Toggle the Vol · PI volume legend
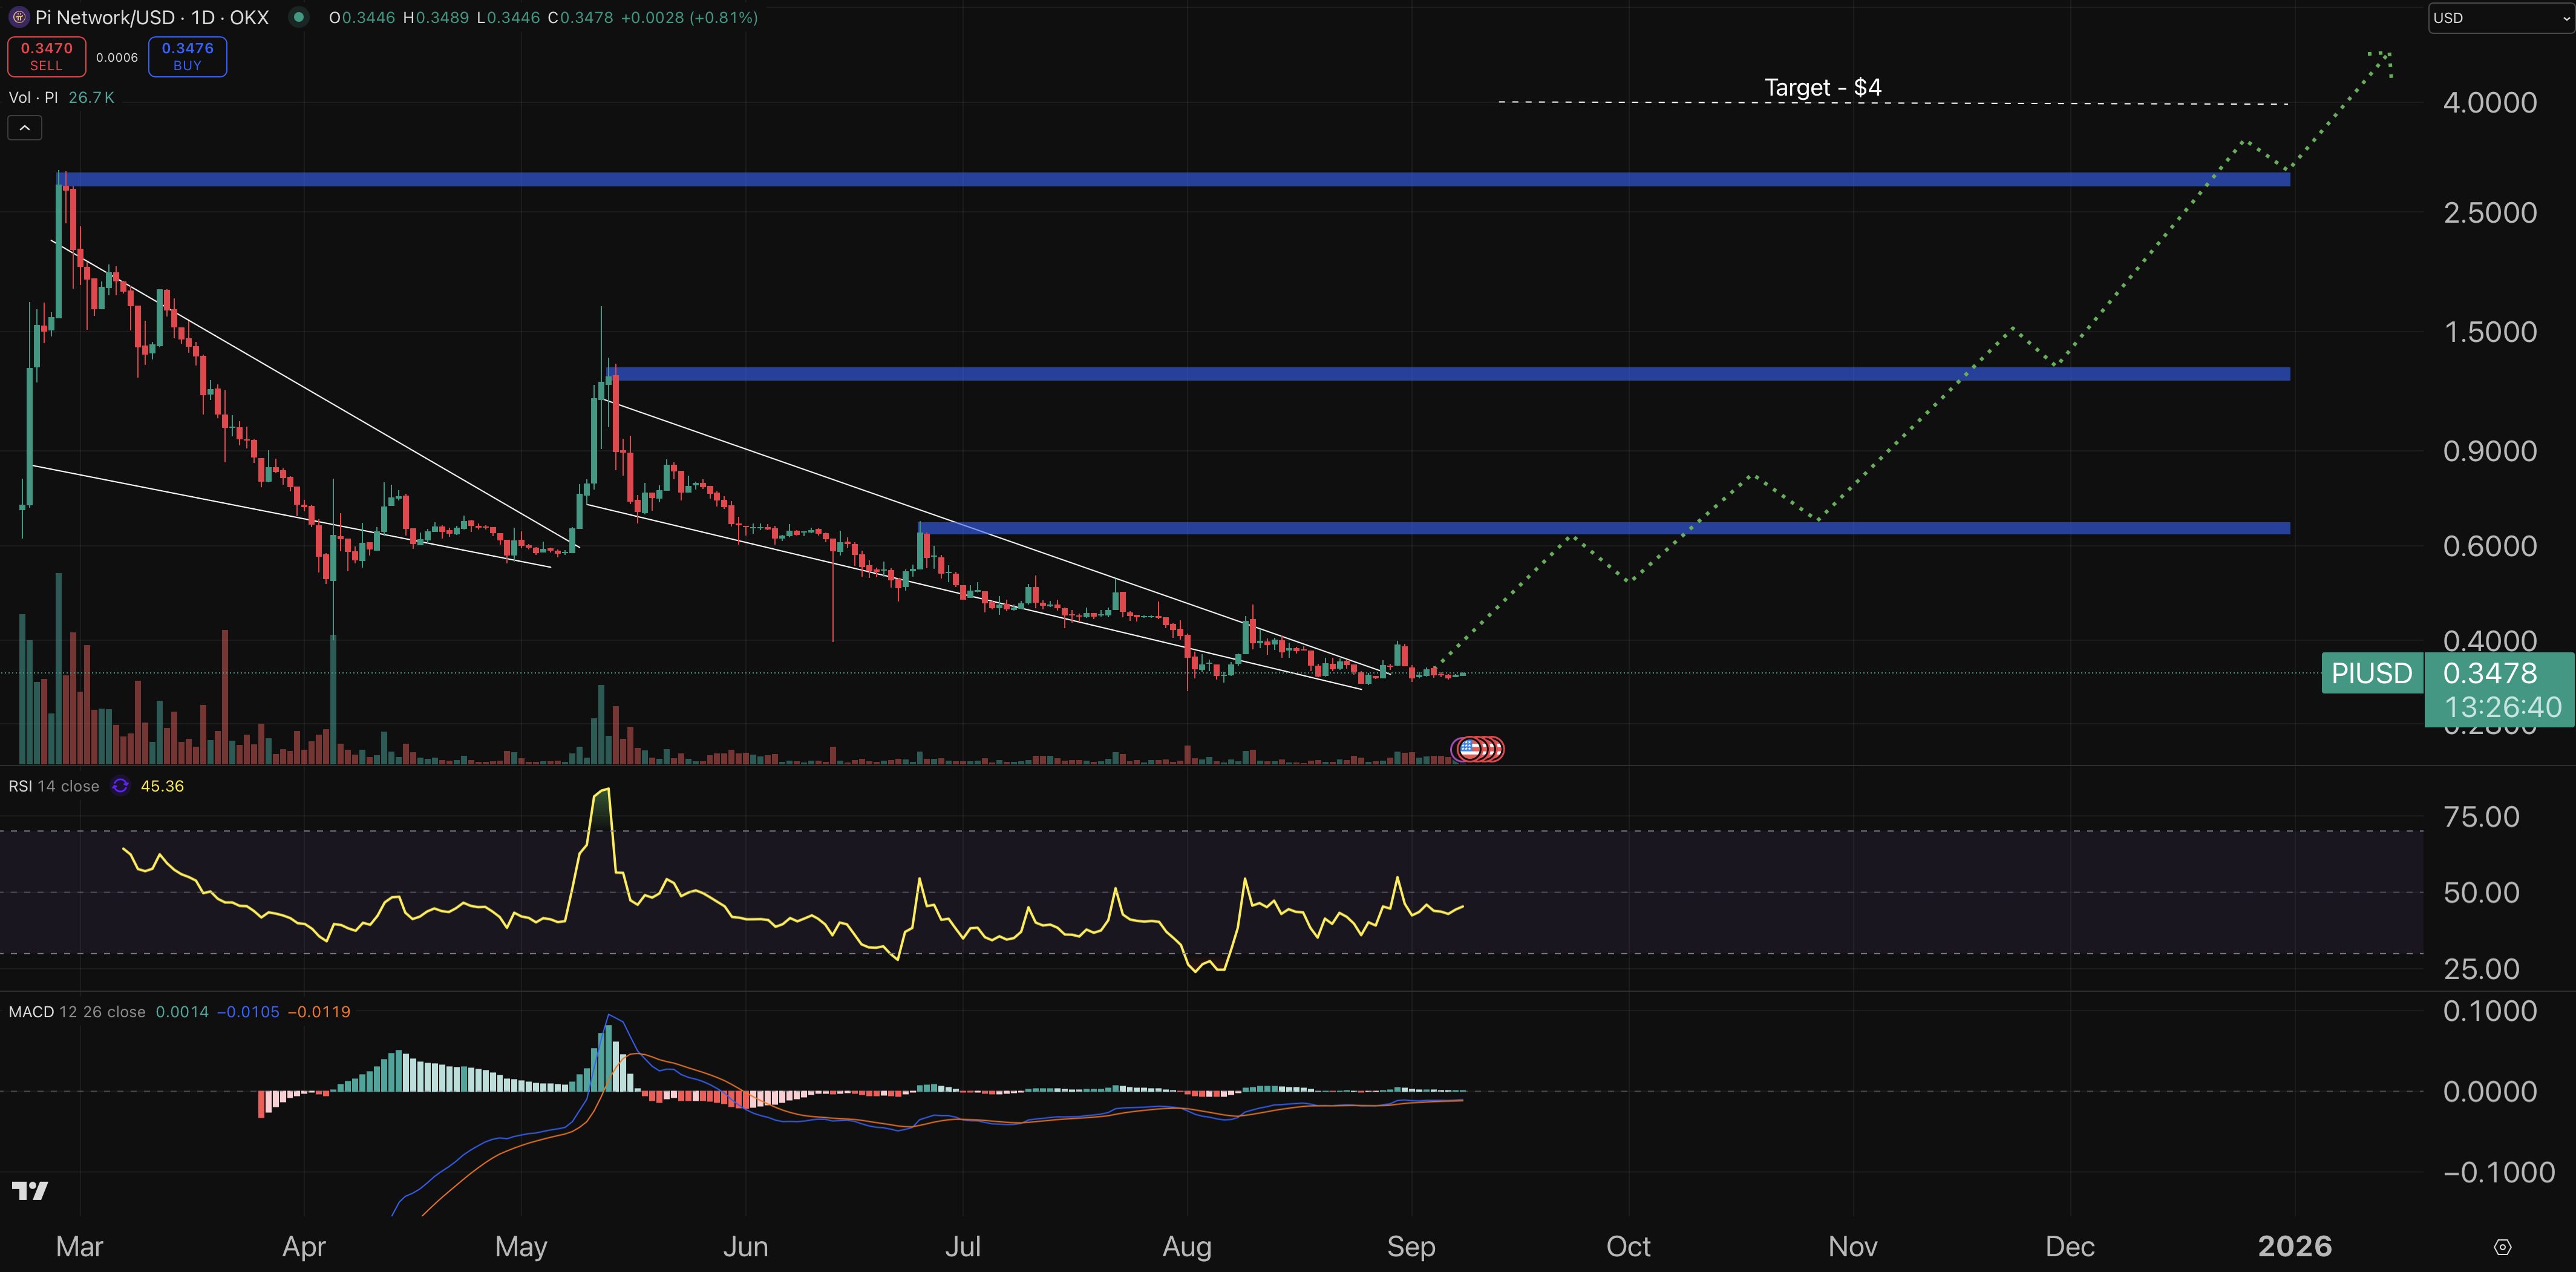This screenshot has width=2576, height=1272. pos(35,97)
